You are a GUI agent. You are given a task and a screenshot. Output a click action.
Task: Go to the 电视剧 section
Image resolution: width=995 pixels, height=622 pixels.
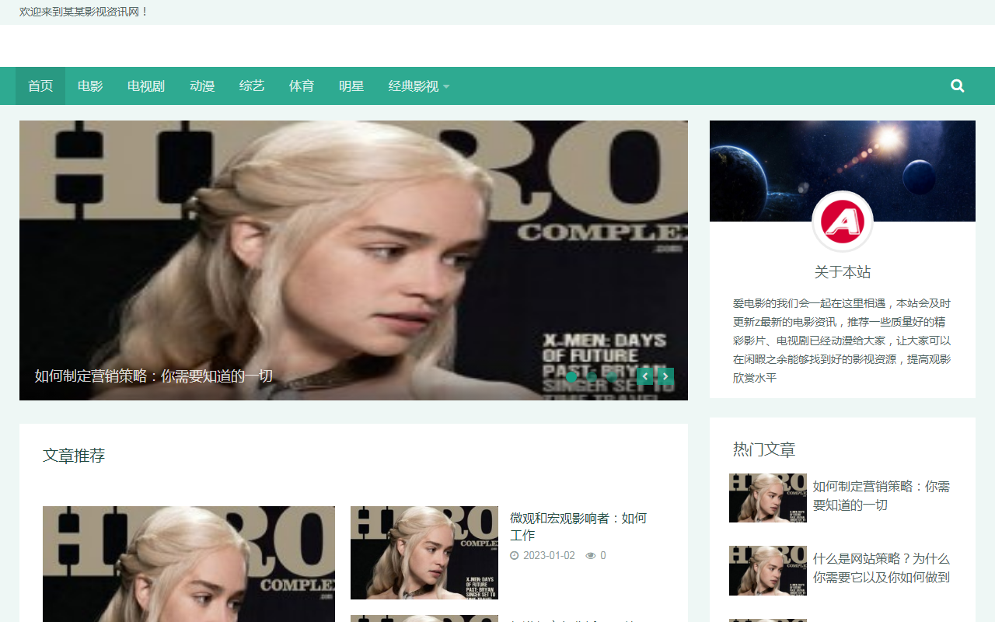pyautogui.click(x=146, y=86)
